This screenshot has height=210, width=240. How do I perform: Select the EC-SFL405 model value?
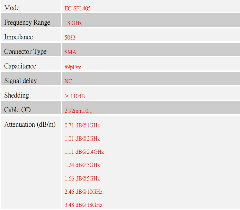tap(78, 8)
